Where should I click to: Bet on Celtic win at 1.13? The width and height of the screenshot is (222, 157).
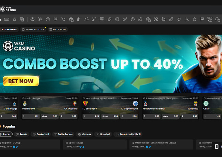(212, 116)
